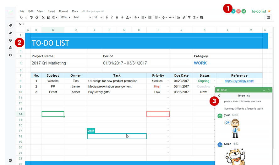
Task: Open the zoom level 125% dropdown
Action: pos(65,17)
